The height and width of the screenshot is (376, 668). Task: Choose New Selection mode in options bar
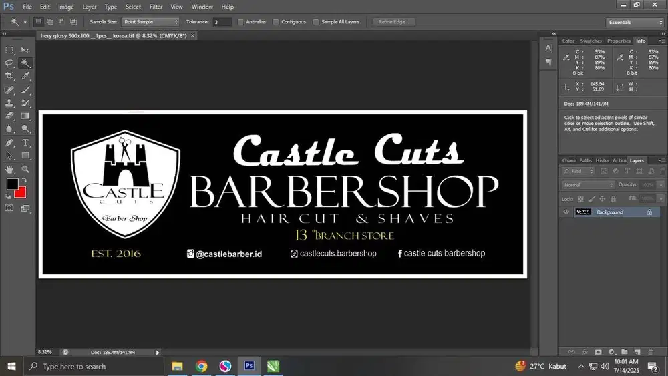coord(38,21)
